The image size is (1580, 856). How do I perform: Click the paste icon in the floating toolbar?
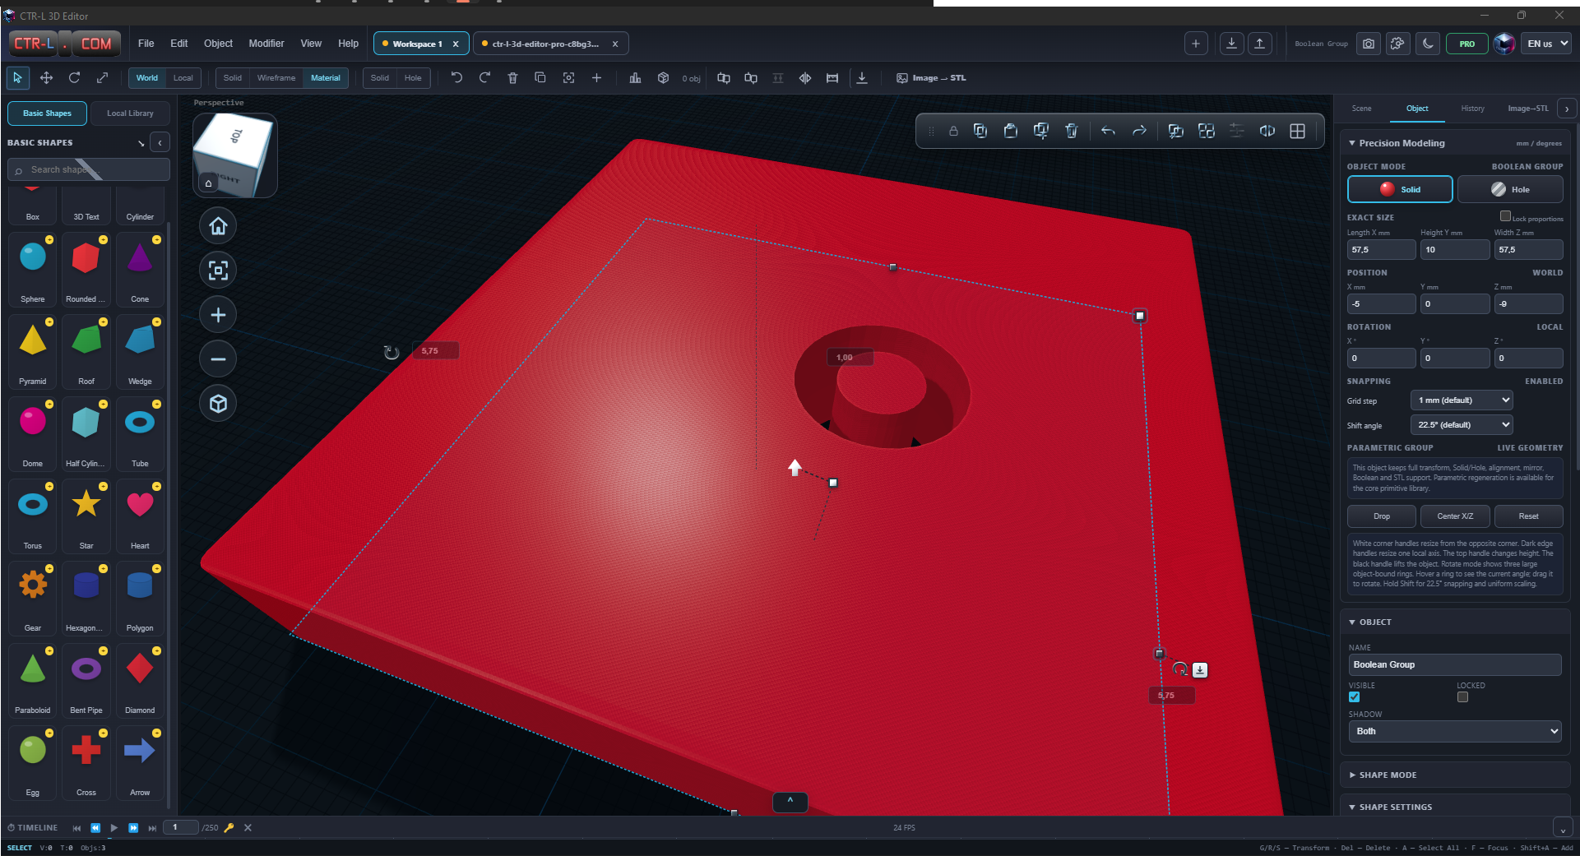(1010, 131)
